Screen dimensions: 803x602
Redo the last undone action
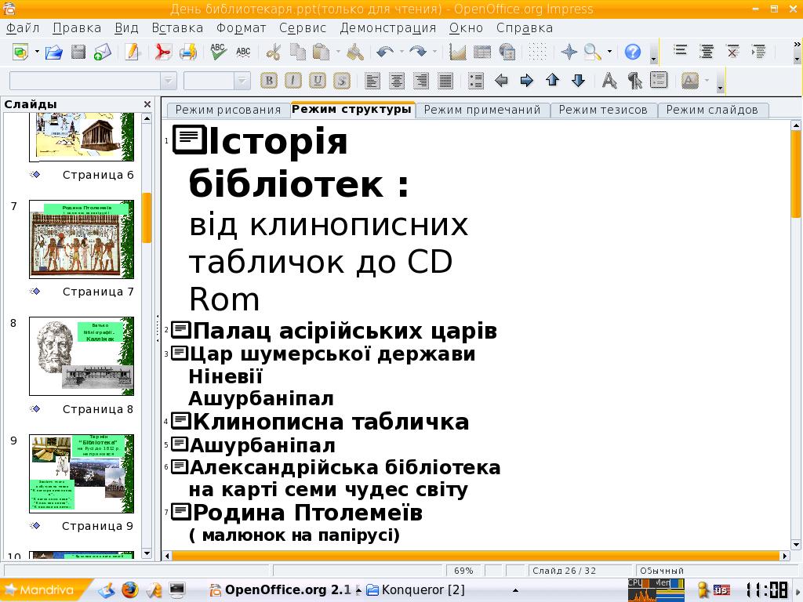pyautogui.click(x=419, y=52)
